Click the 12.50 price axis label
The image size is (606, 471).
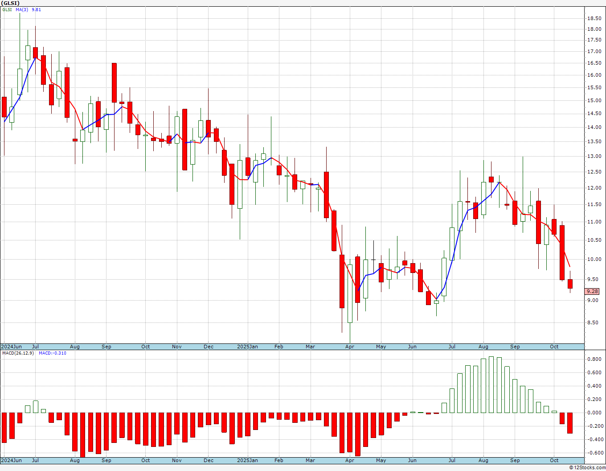pyautogui.click(x=594, y=172)
